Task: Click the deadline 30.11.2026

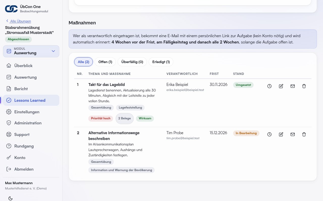Action: point(219,85)
